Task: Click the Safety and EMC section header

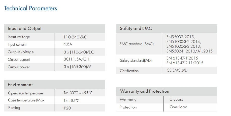Action: 136,29
